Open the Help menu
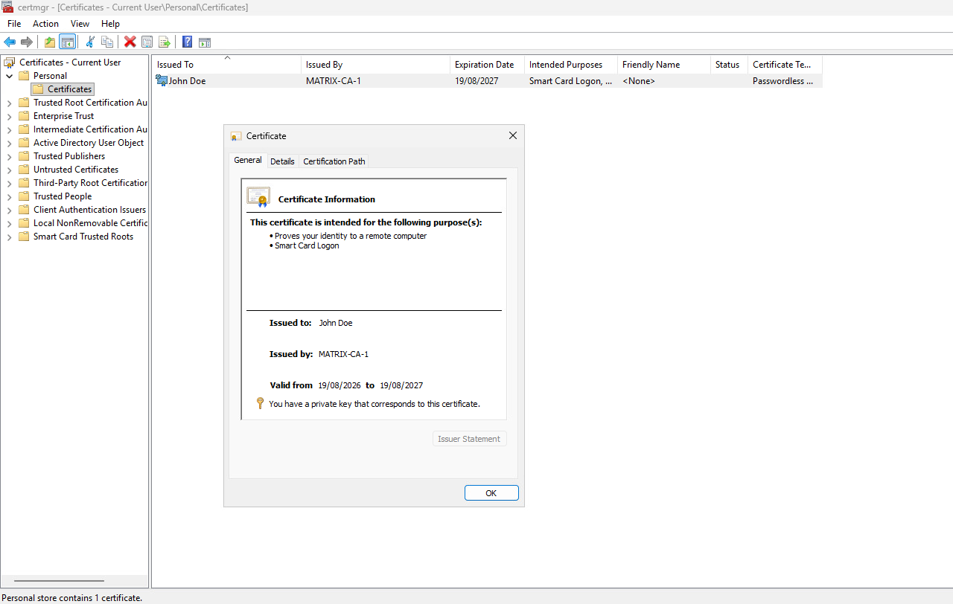 click(110, 24)
